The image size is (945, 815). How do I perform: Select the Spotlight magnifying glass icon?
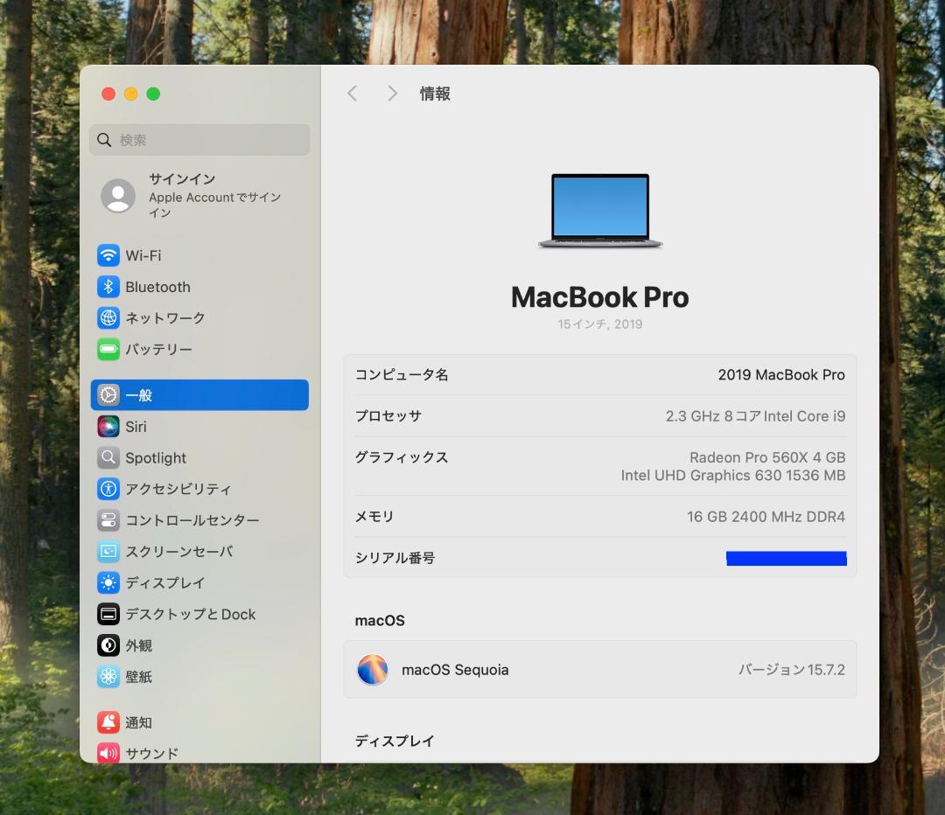pyautogui.click(x=108, y=457)
